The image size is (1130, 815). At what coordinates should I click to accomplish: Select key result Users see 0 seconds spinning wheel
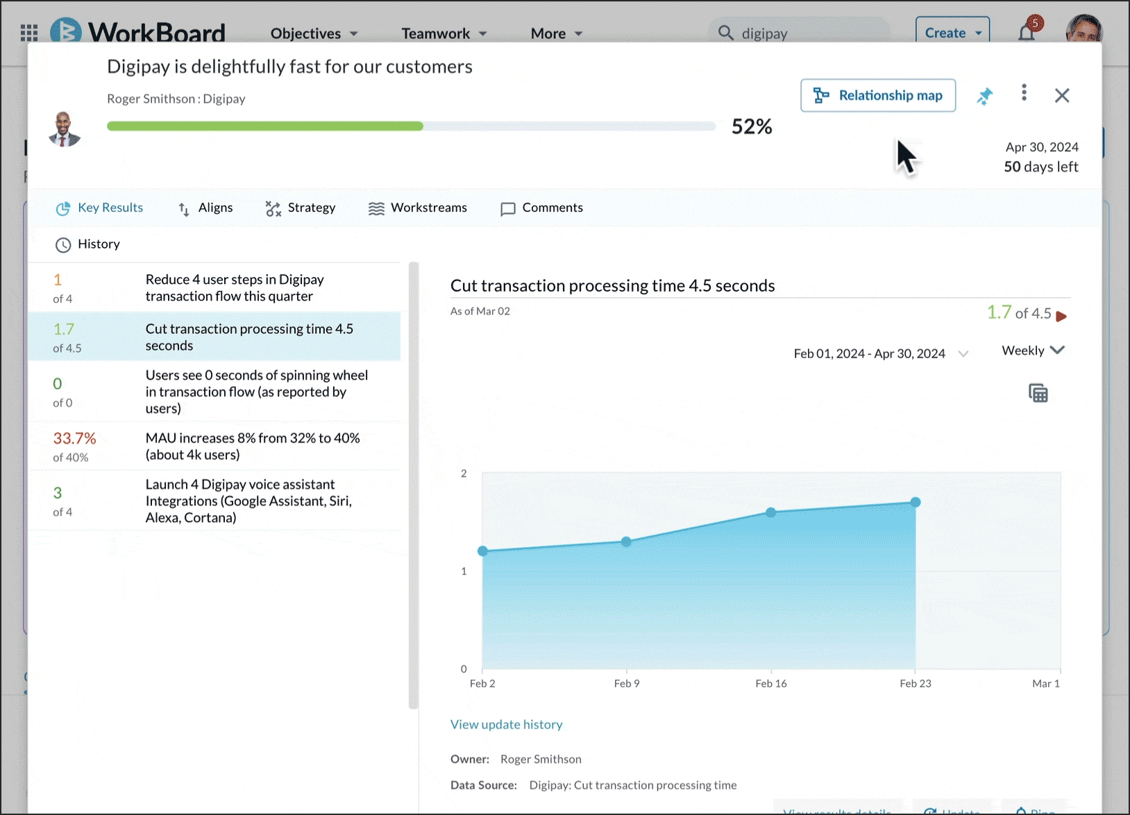[214, 392]
